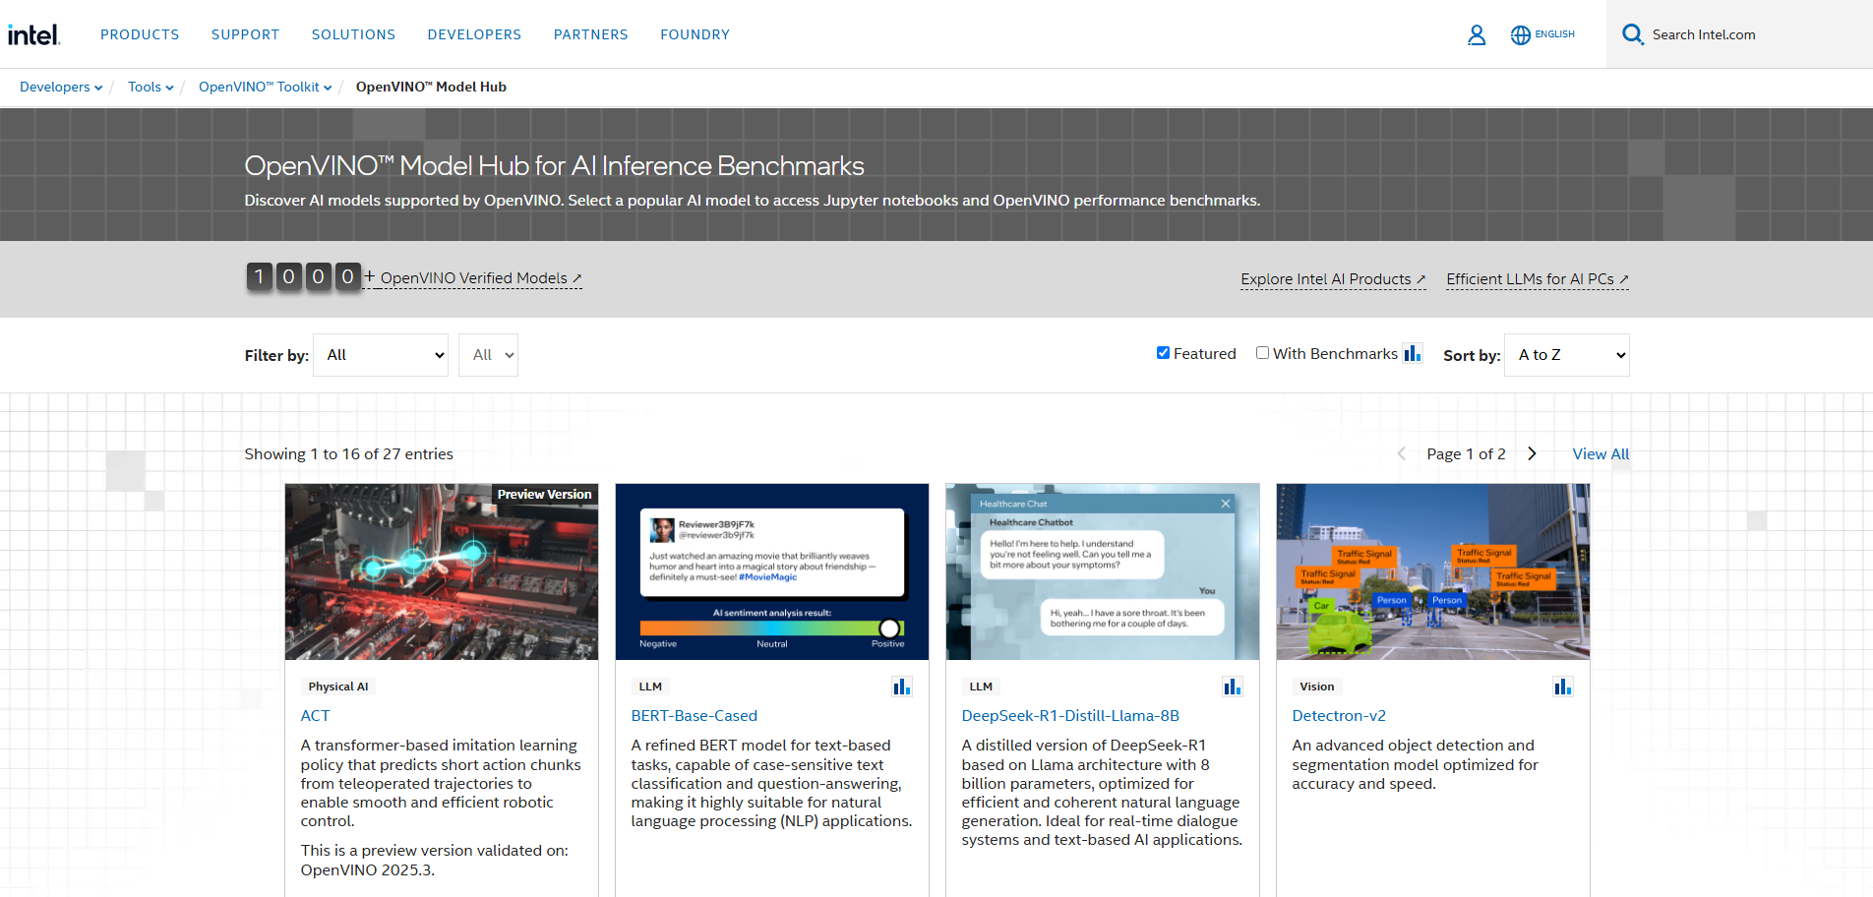The width and height of the screenshot is (1873, 897).
Task: Open the Sort by A to Z dropdown
Action: (x=1567, y=355)
